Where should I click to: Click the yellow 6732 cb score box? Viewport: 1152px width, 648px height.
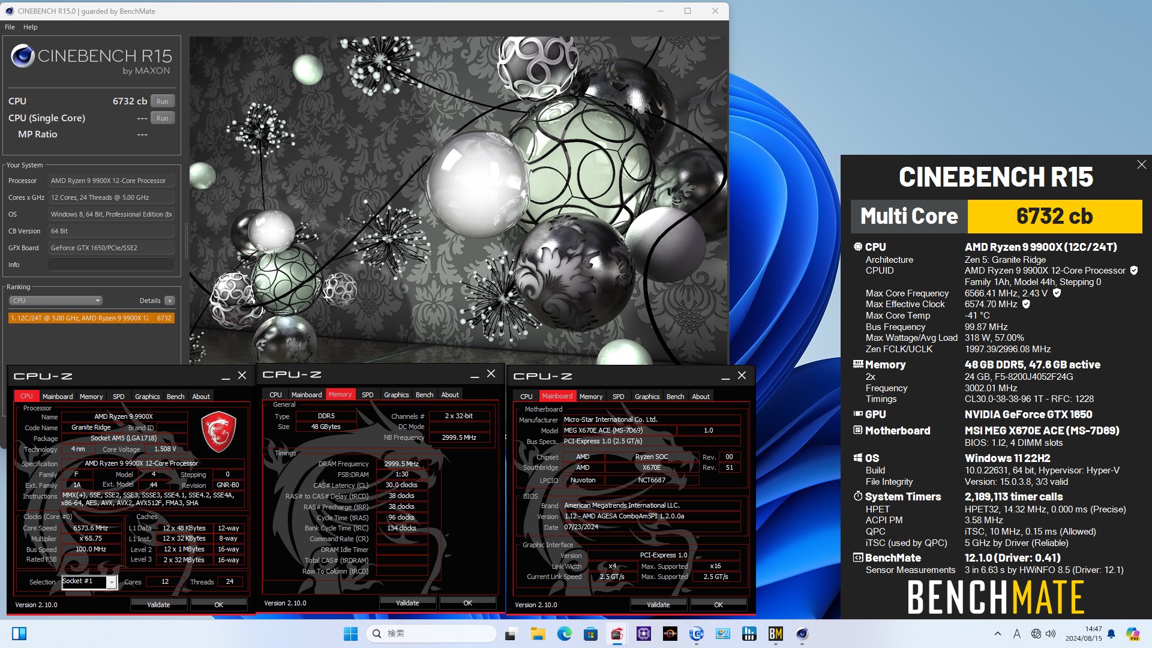point(1054,216)
